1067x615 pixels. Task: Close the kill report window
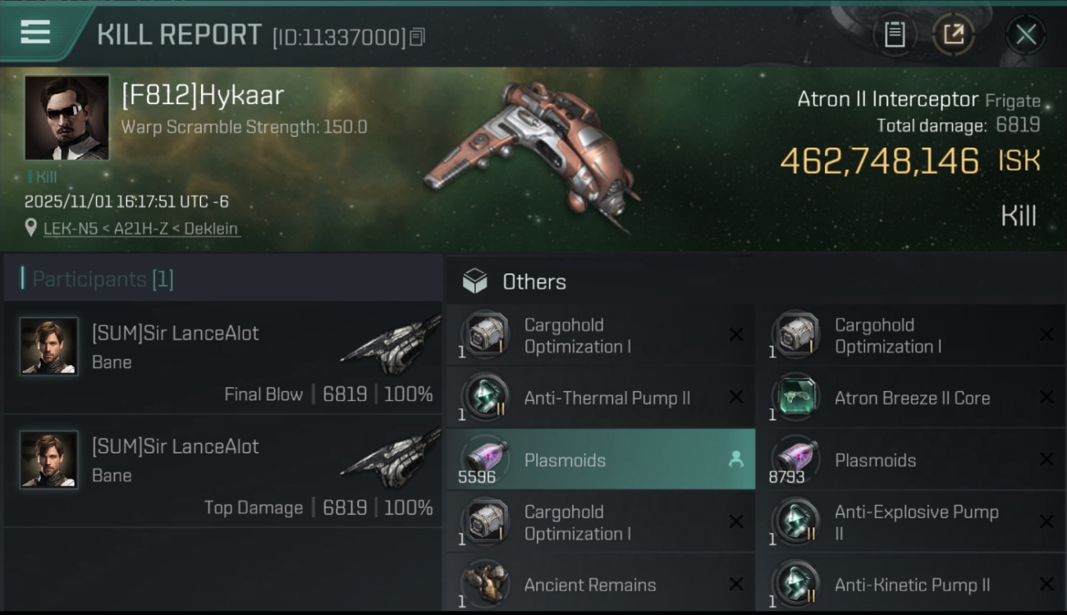click(1025, 34)
